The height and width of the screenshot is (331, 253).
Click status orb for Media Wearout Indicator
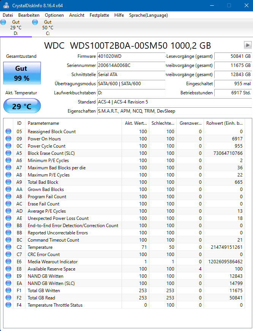[8, 261]
